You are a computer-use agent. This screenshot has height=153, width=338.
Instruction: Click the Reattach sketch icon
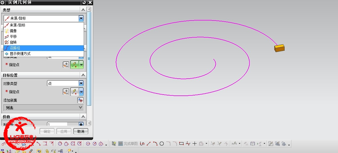271,144
